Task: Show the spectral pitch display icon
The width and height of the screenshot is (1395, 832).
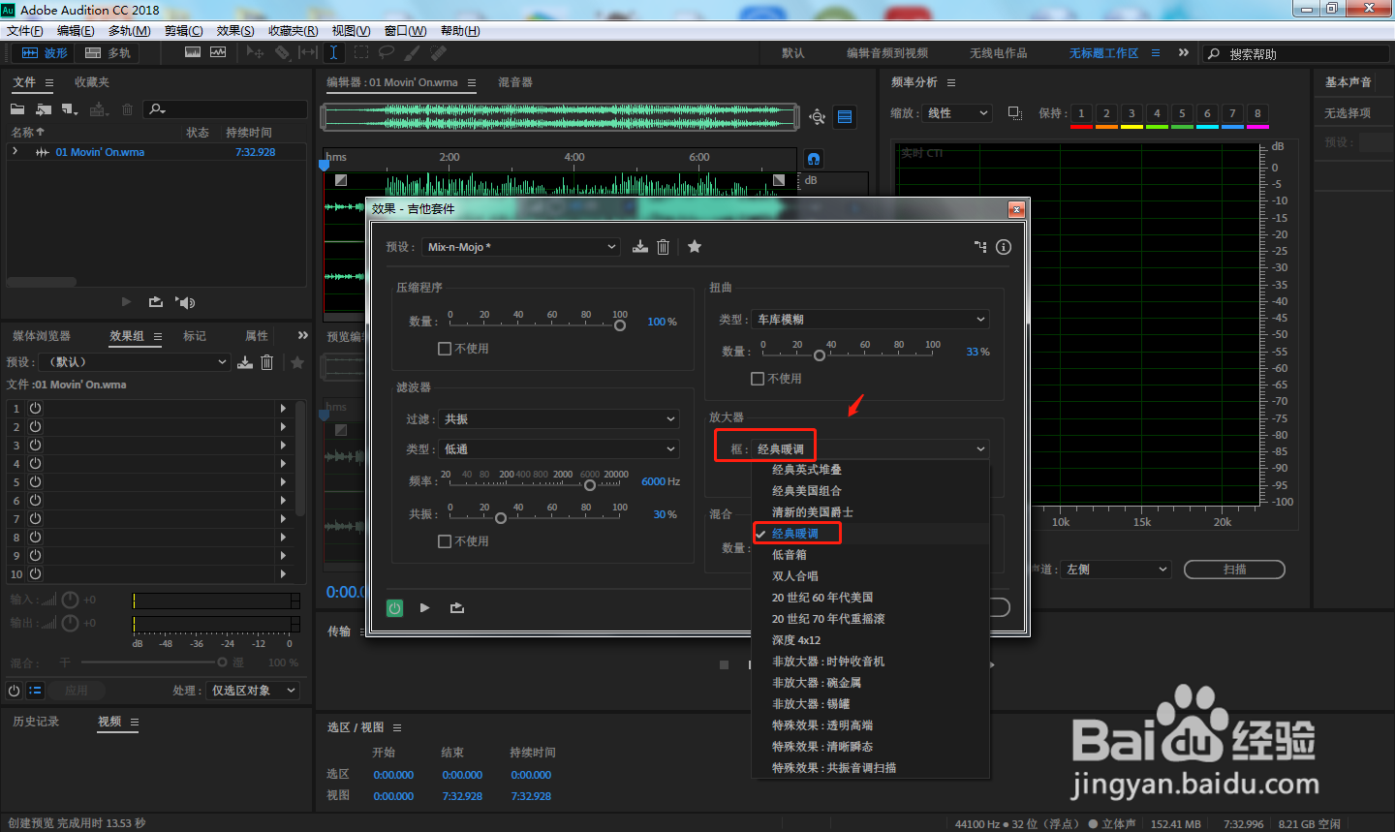Action: tap(218, 52)
